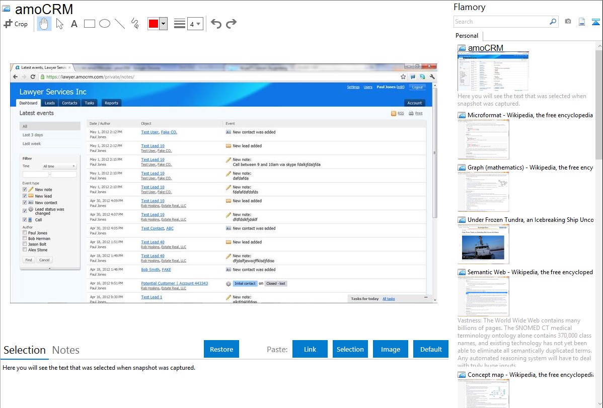The width and height of the screenshot is (603, 408).
Task: Select the rectangle shape tool
Action: pos(89,24)
